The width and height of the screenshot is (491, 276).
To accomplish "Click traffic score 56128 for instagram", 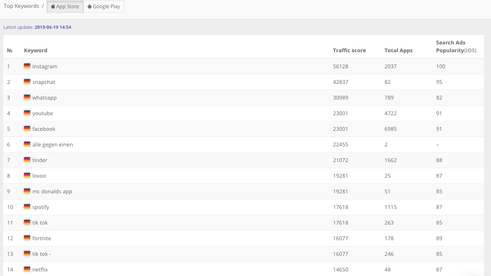I will pos(340,67).
